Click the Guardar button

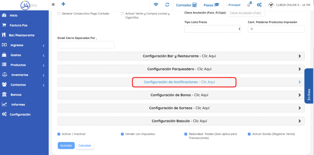(x=66, y=146)
